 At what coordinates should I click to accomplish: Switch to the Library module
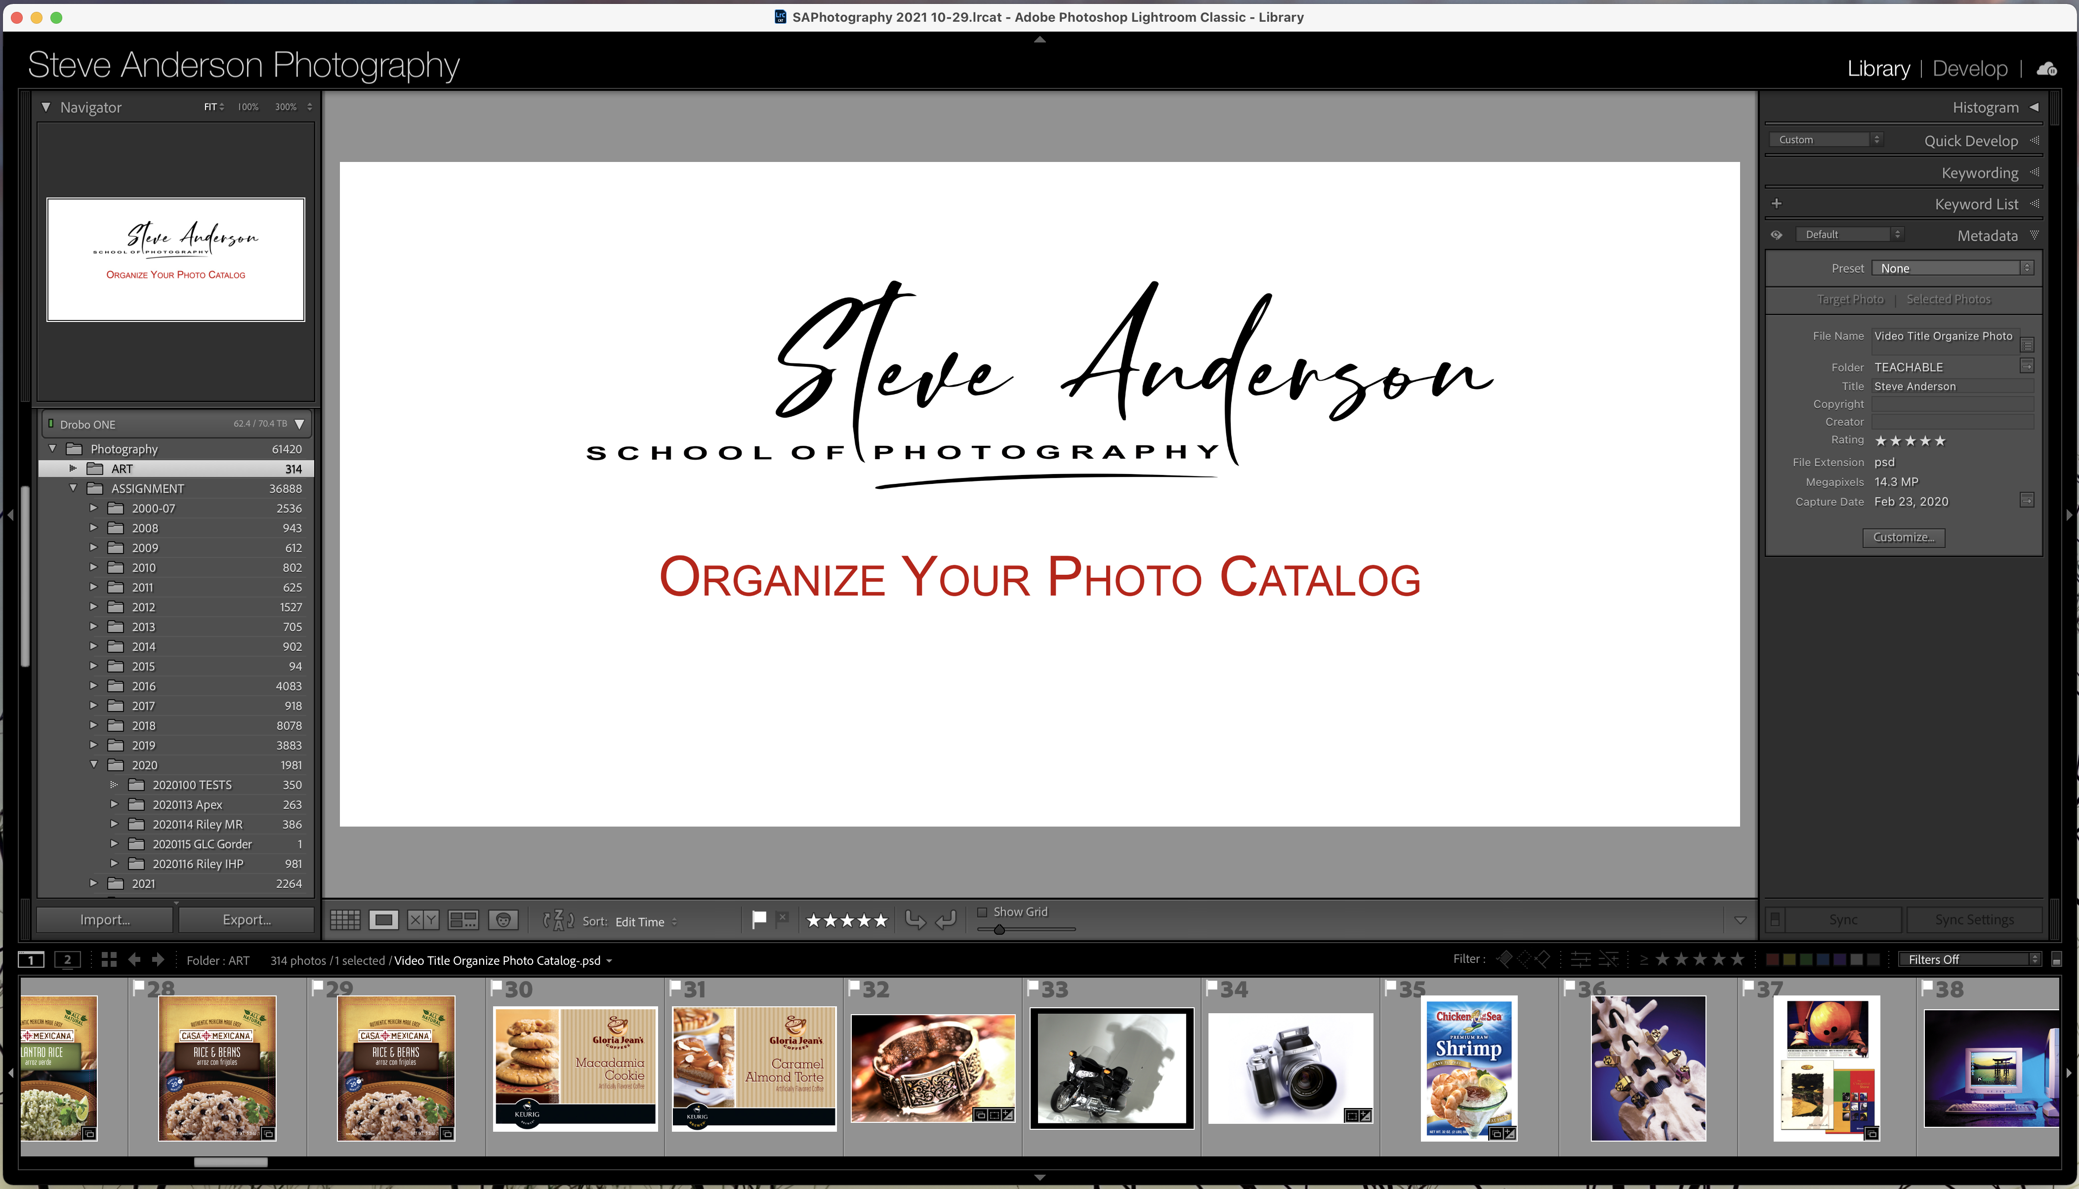click(x=1878, y=69)
